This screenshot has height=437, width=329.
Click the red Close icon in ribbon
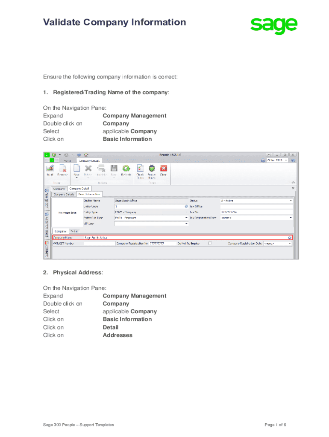point(163,169)
